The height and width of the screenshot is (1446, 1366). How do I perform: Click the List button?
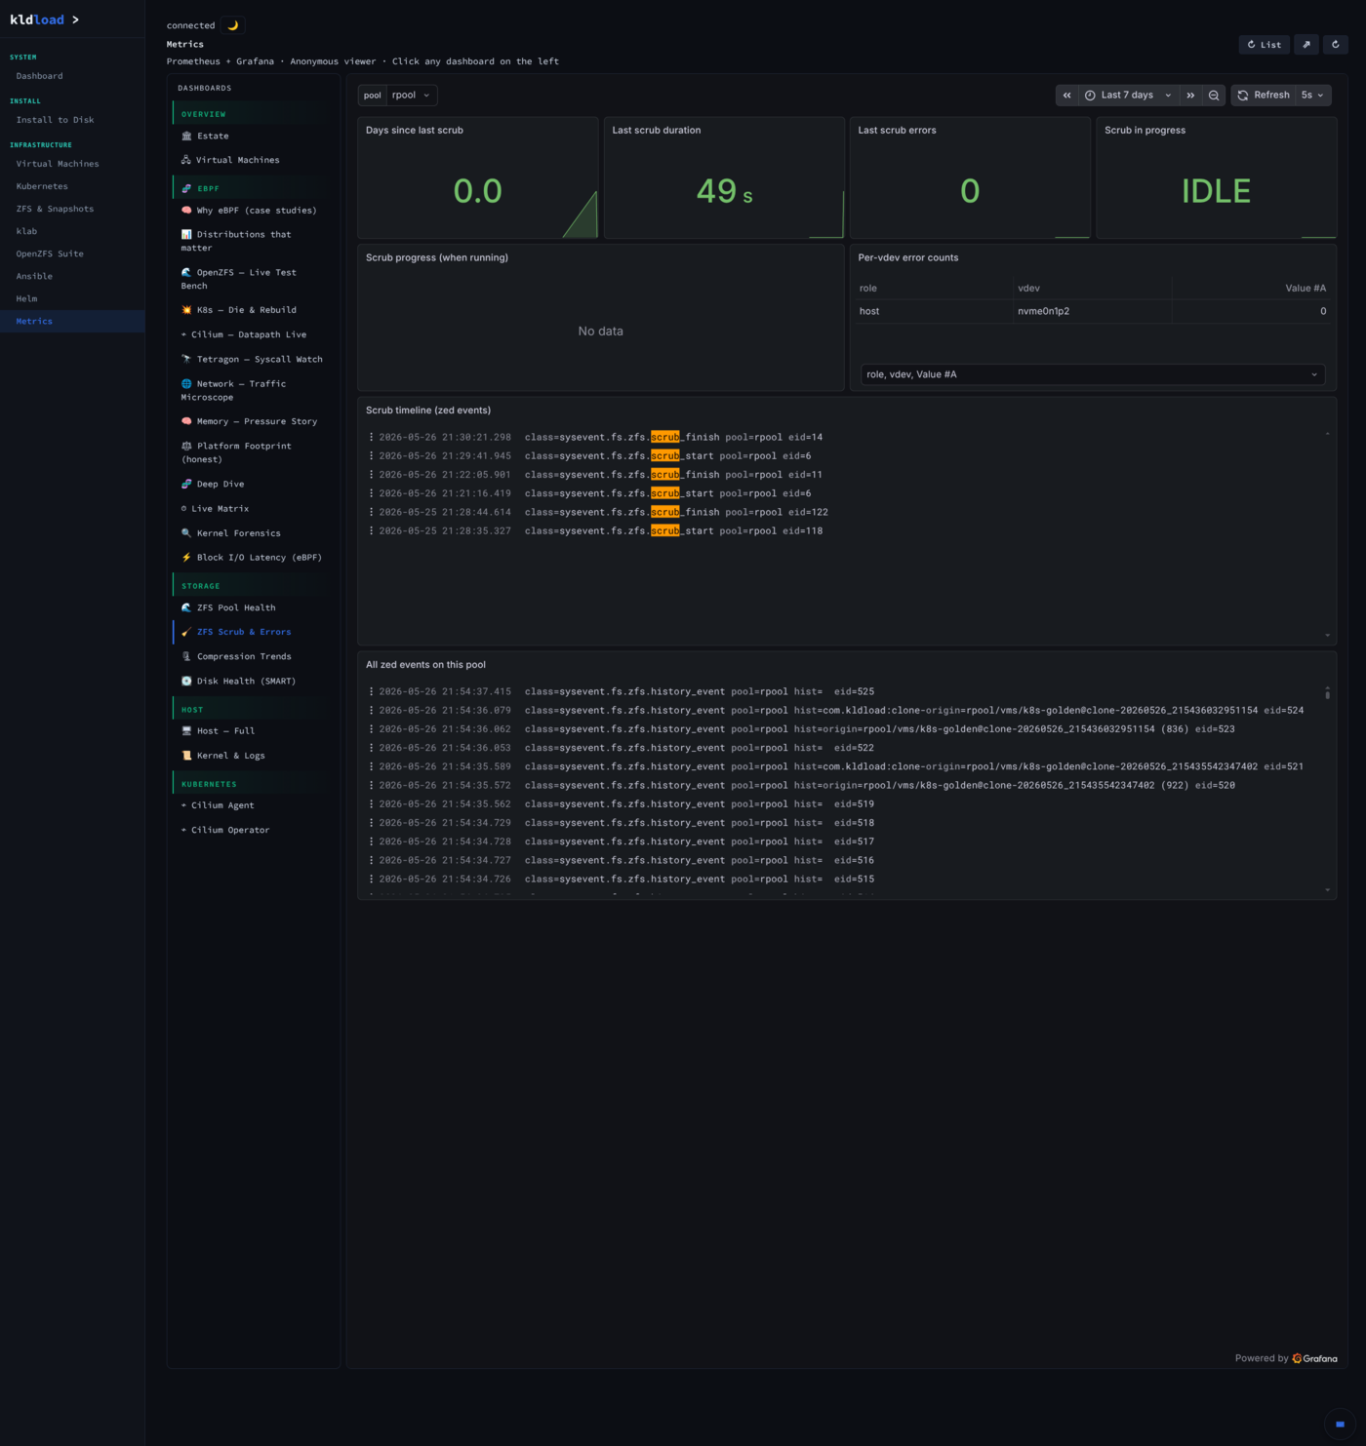pyautogui.click(x=1265, y=44)
